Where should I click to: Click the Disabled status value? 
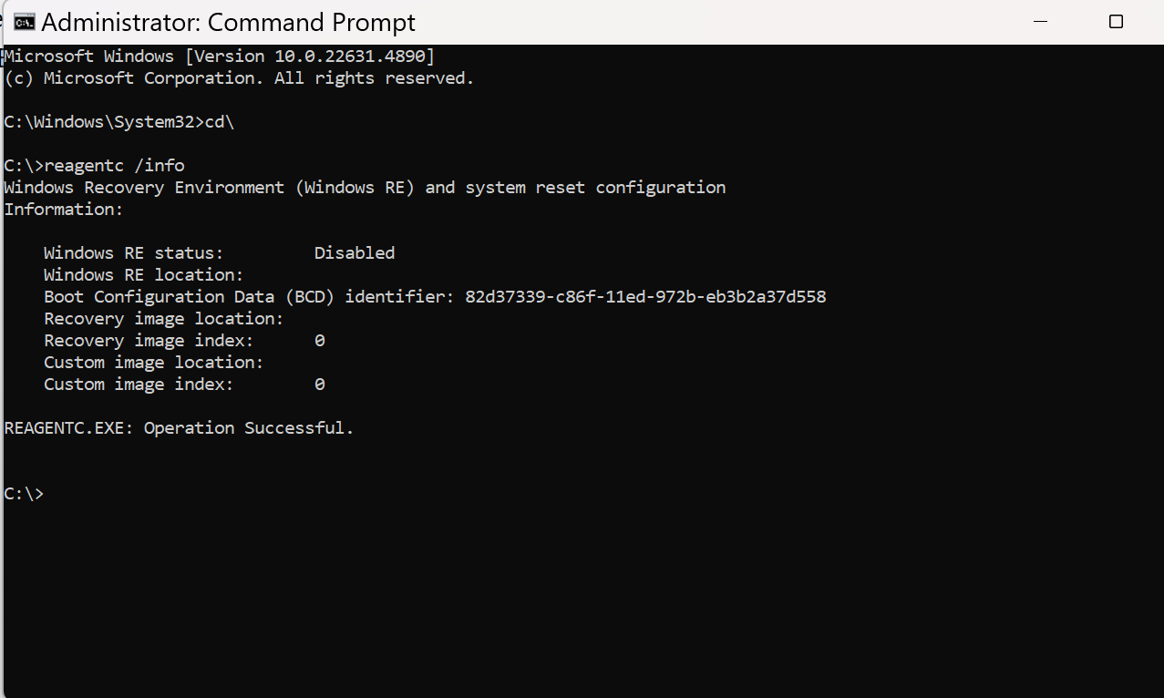(x=355, y=253)
